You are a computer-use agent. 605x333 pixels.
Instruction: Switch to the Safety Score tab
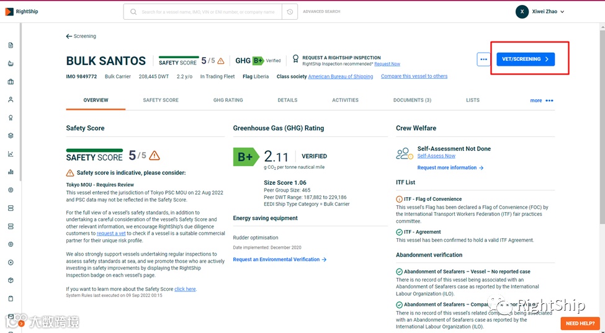point(161,100)
